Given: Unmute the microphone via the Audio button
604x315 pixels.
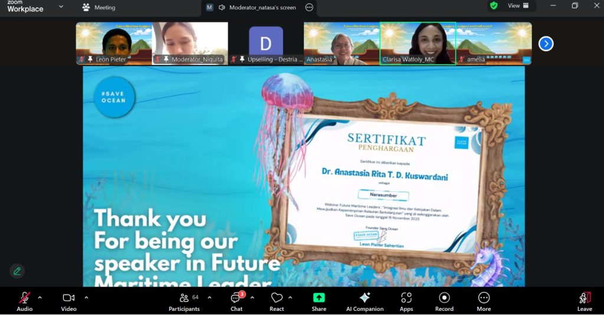Looking at the screenshot, I should tap(25, 301).
